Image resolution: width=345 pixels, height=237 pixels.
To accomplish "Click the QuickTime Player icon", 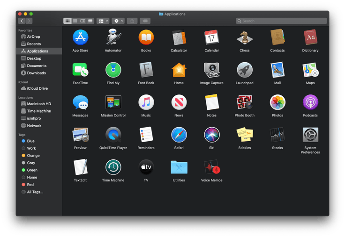I will (113, 135).
